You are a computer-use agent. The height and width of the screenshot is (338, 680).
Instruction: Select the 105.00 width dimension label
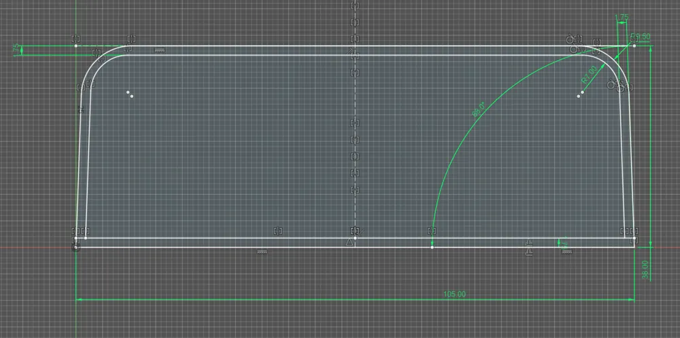[454, 295]
